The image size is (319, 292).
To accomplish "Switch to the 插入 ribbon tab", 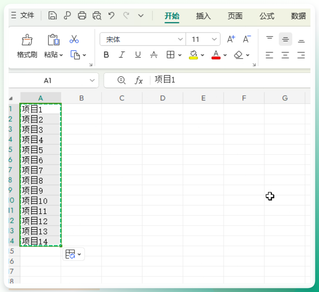I will click(203, 16).
